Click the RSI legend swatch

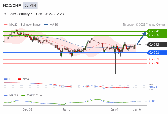click(6, 79)
